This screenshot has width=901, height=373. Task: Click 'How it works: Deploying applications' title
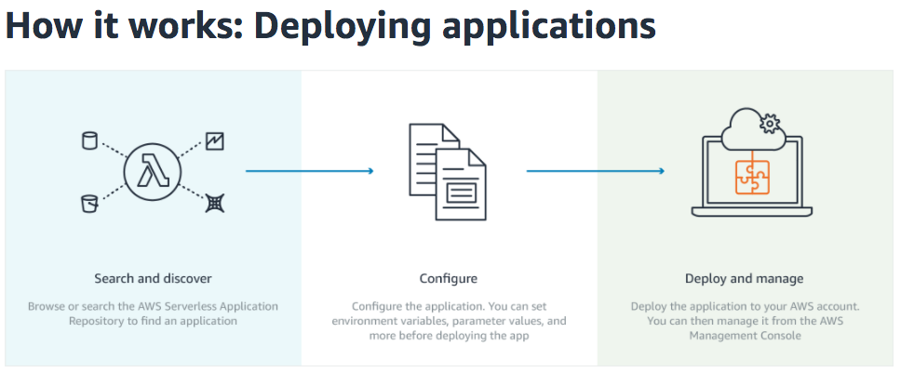[x=330, y=26]
